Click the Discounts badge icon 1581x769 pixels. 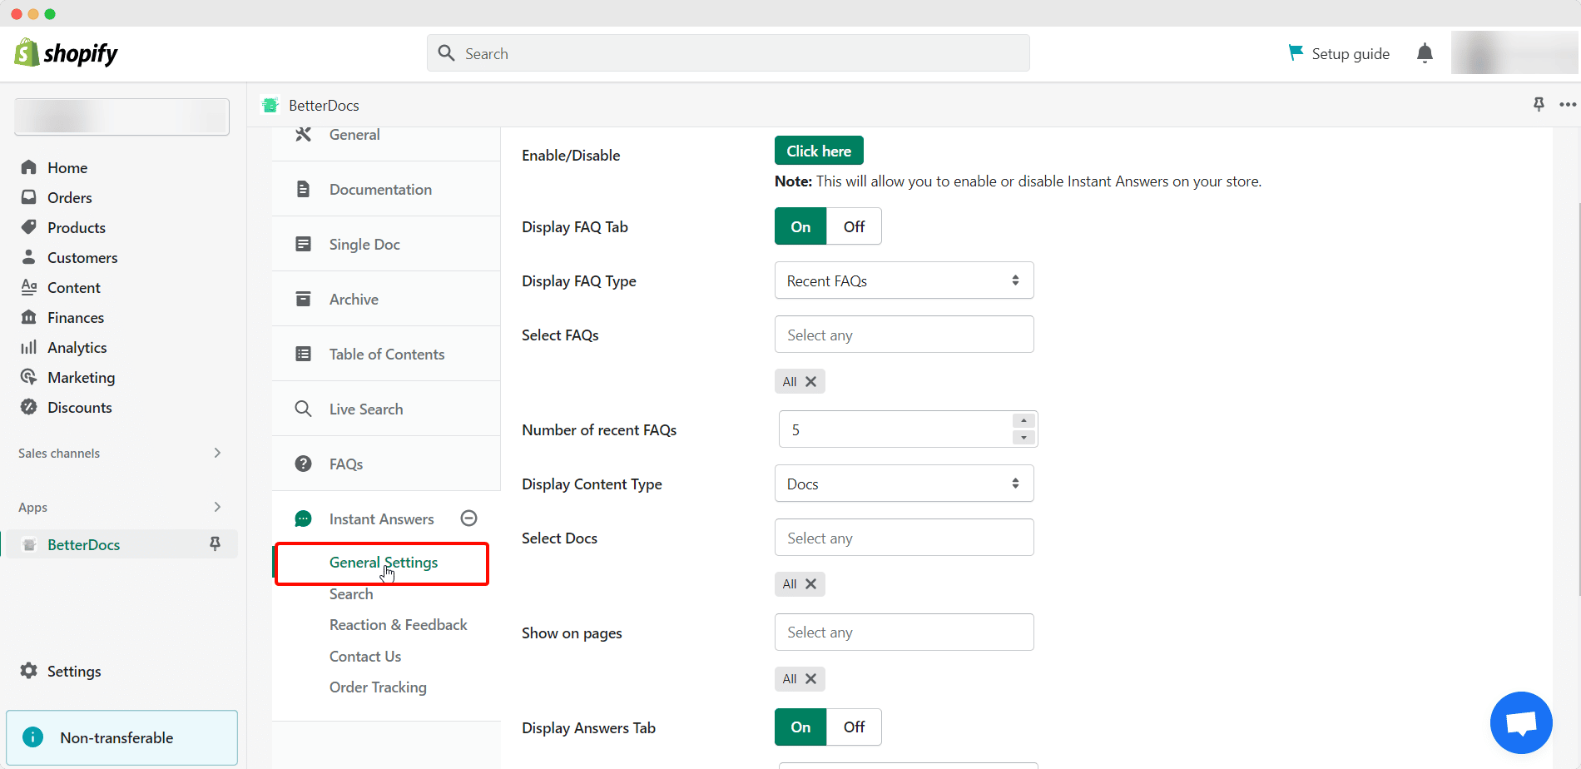pyautogui.click(x=29, y=407)
